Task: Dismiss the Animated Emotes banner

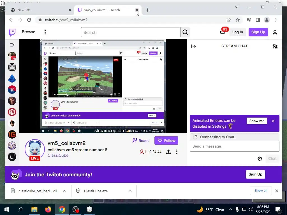Action: point(273,121)
